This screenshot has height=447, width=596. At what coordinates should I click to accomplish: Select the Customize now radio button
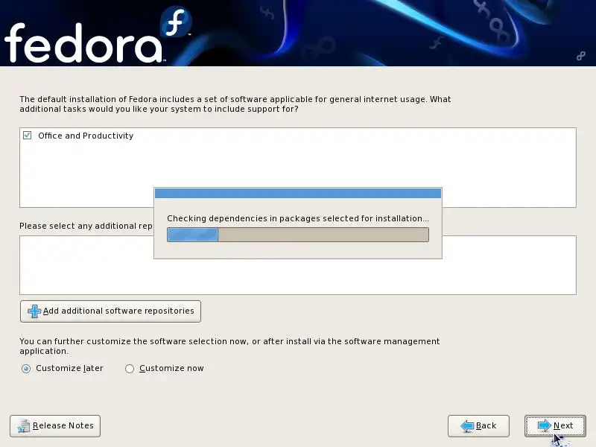[130, 369]
